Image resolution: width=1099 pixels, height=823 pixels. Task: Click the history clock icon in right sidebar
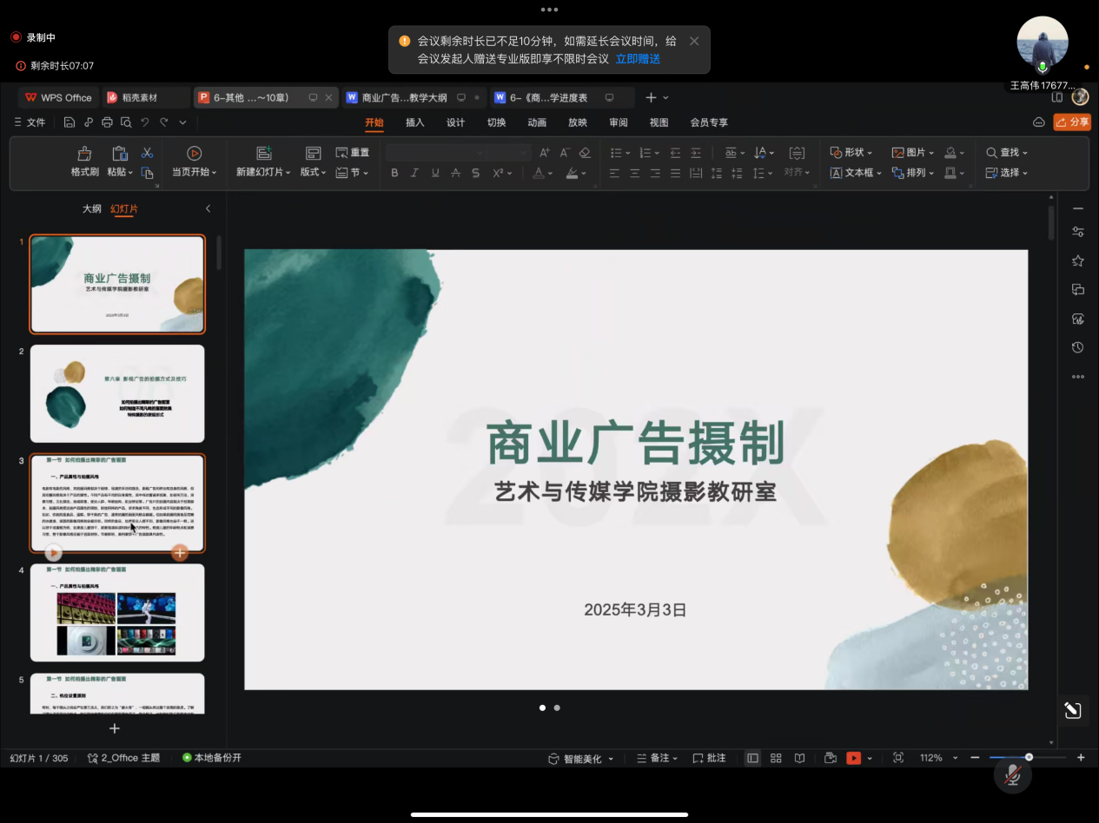pos(1078,347)
